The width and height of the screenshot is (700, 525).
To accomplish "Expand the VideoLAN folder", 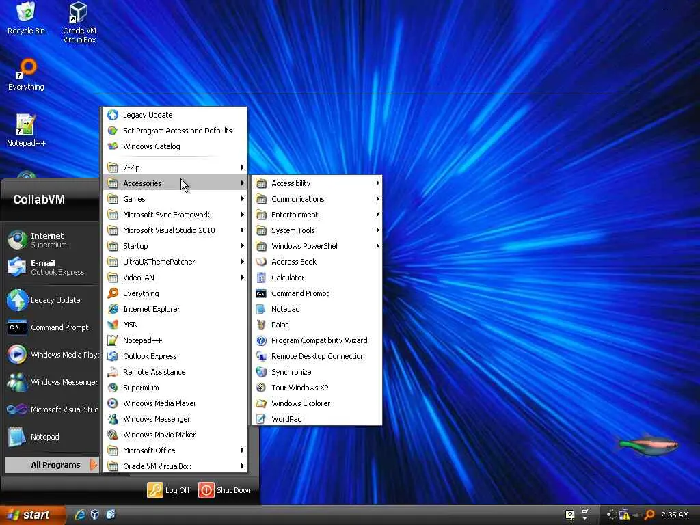I will point(175,278).
